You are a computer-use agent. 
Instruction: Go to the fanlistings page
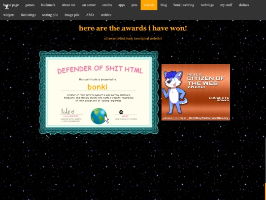click(x=29, y=15)
